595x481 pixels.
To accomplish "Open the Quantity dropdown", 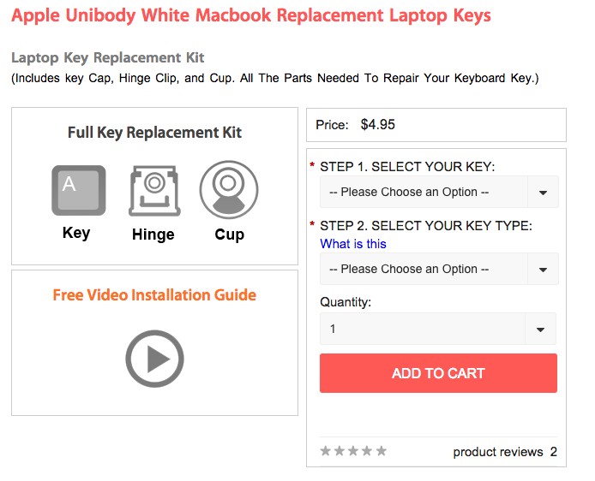I will 437,329.
